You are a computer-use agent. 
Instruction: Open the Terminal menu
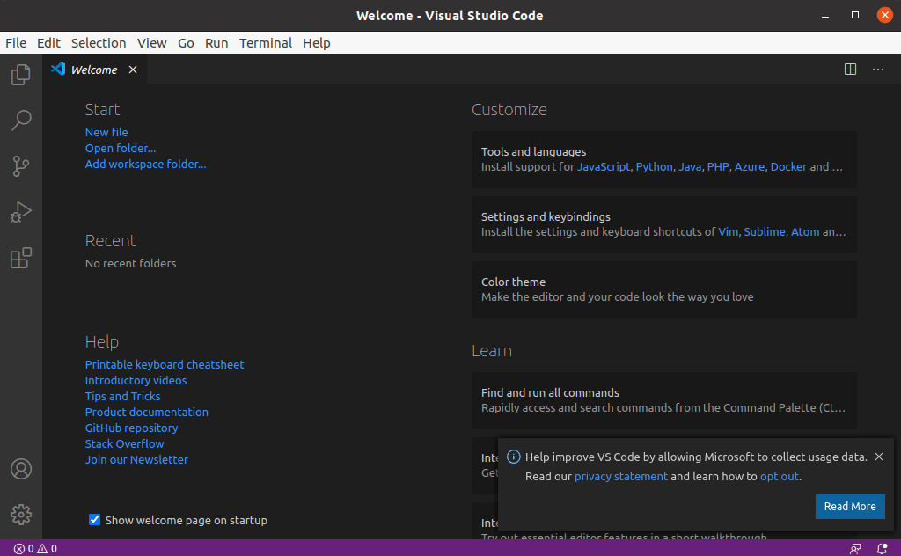(x=266, y=42)
